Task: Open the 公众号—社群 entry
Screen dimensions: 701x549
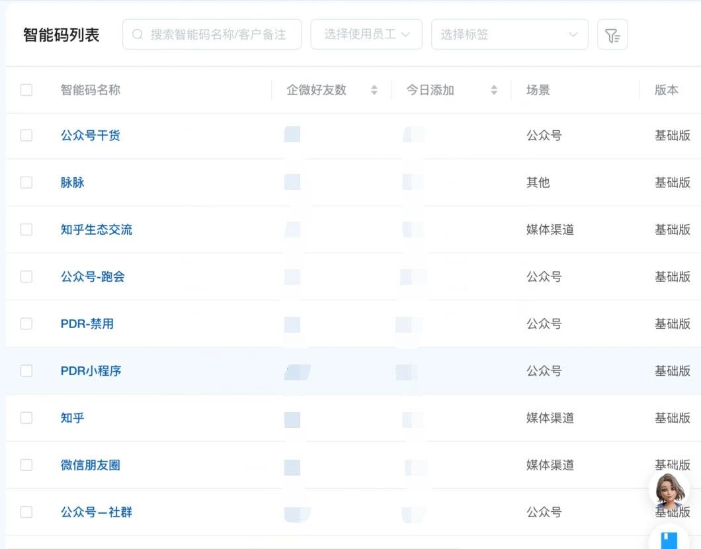Action: (x=97, y=512)
